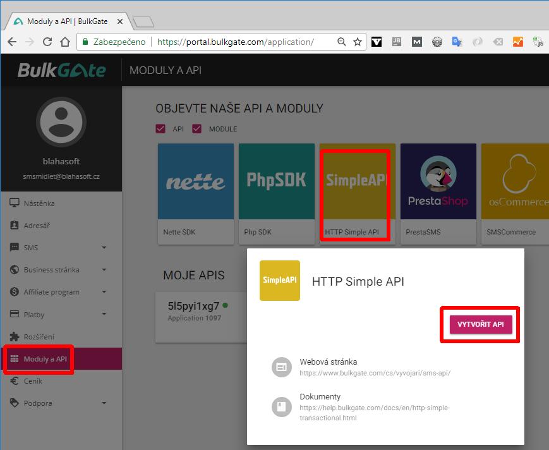Click the Webová stránka round icon
This screenshot has width=549, height=450.
[282, 367]
